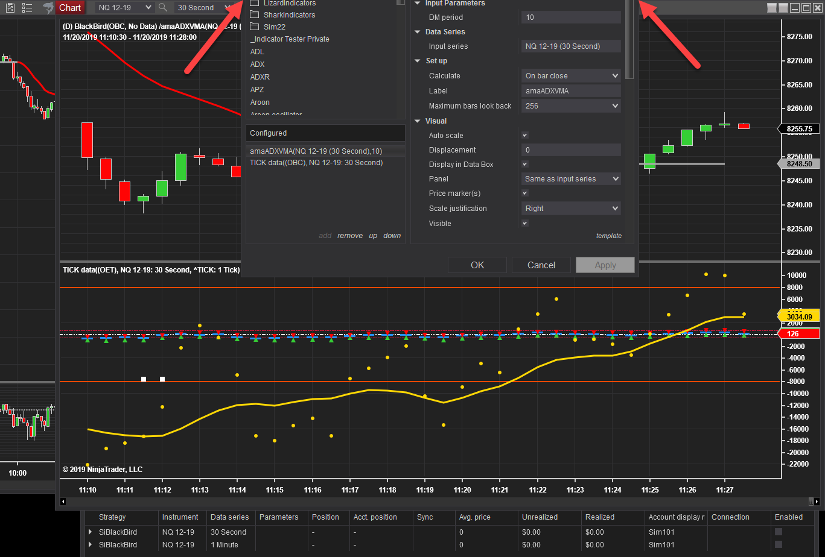Click the Apply button
825x557 pixels.
(x=605, y=265)
